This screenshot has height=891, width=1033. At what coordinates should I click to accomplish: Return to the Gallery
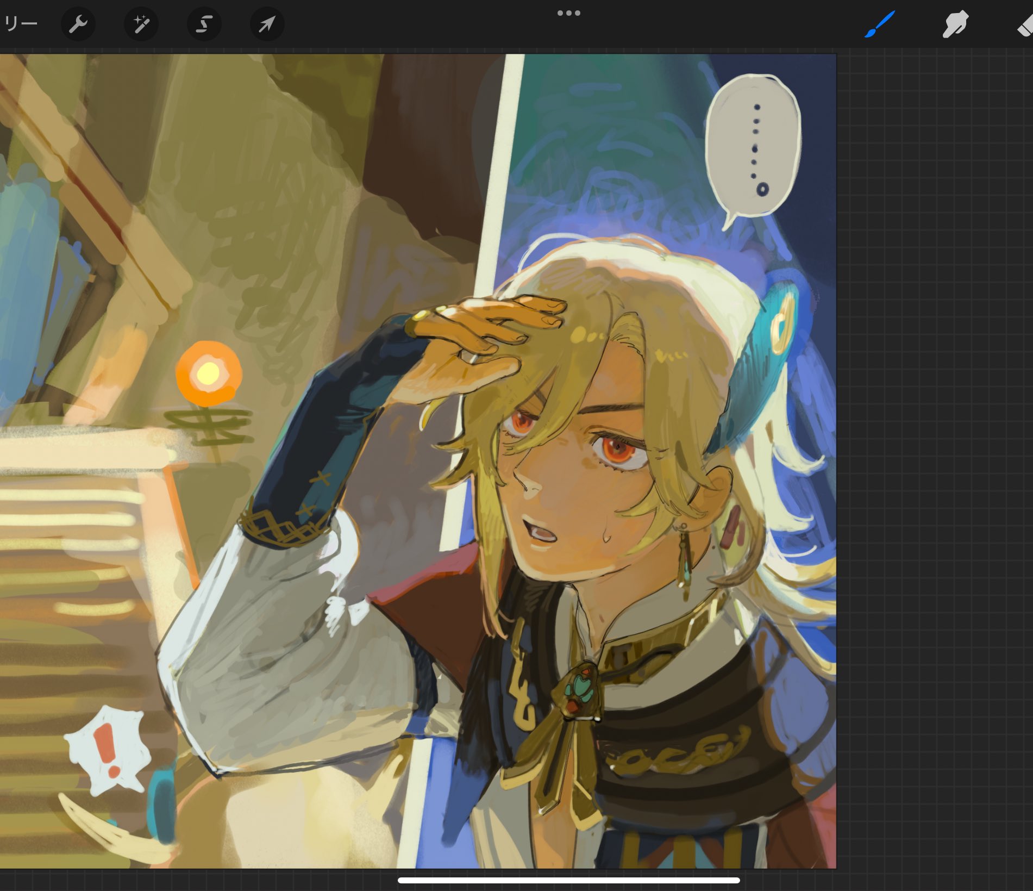pos(20,24)
